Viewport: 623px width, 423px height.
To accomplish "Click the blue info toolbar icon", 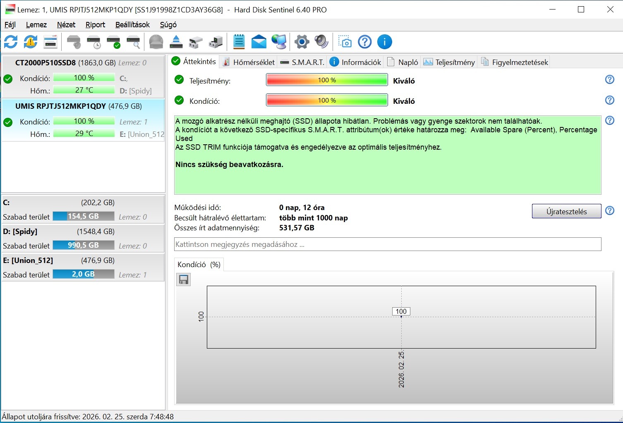I will [x=385, y=42].
